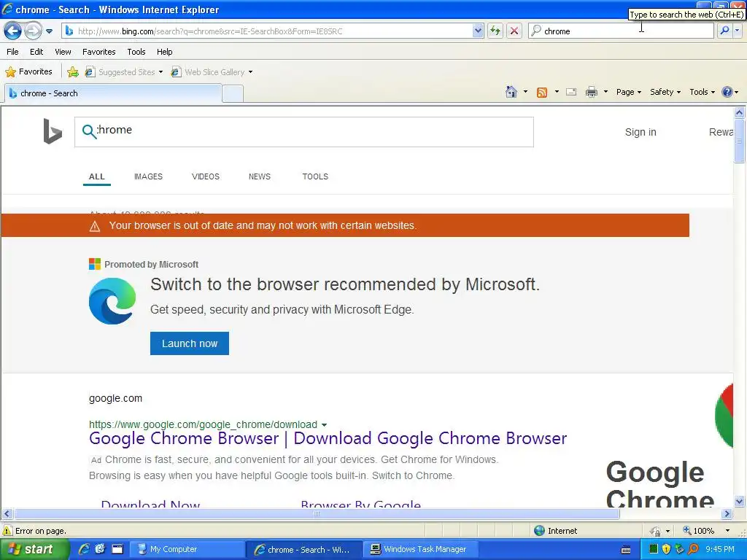The height and width of the screenshot is (560, 747).
Task: Open the Favorites menu
Action: (x=99, y=52)
